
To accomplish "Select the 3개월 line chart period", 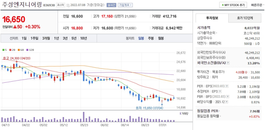I will (x=46, y=38).
